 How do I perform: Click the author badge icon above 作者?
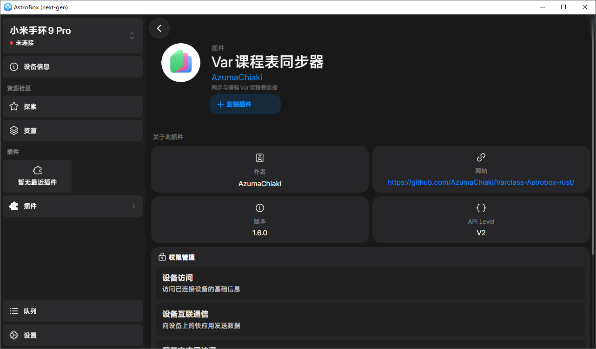pyautogui.click(x=260, y=158)
